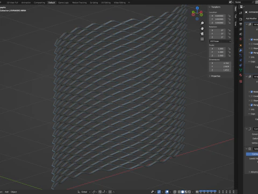Collapse the Transform panel
The width and height of the screenshot is (258, 194).
(x=210, y=7)
